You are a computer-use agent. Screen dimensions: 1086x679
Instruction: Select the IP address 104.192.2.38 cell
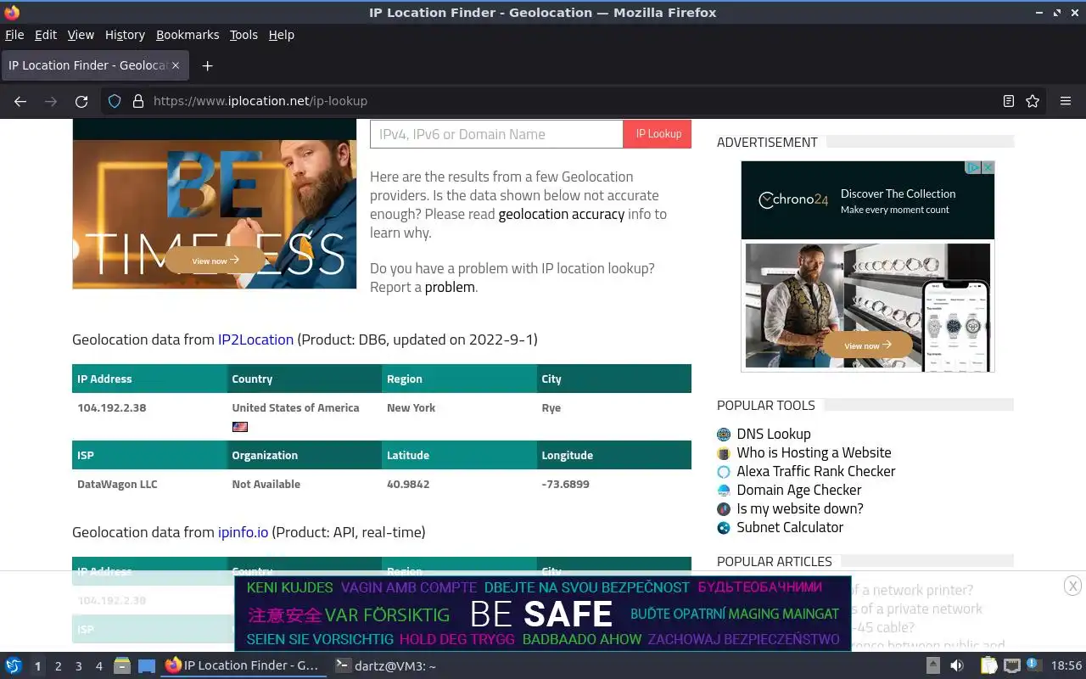pos(112,408)
